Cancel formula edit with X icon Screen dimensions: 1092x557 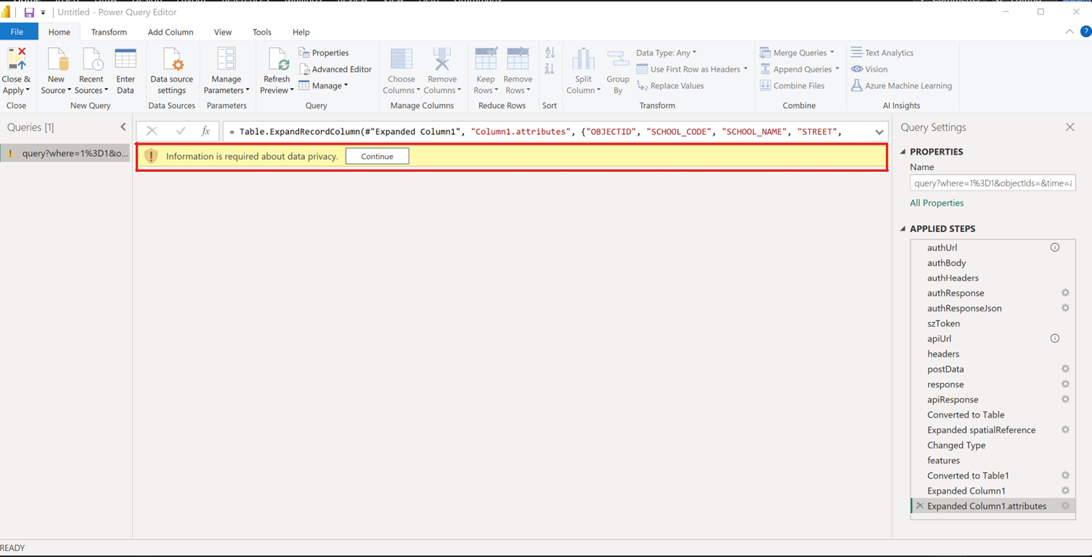(152, 131)
